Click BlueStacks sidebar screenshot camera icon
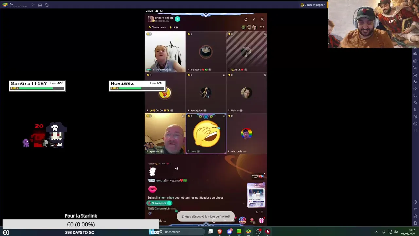Viewport: 419px width, 236px height. [415, 68]
